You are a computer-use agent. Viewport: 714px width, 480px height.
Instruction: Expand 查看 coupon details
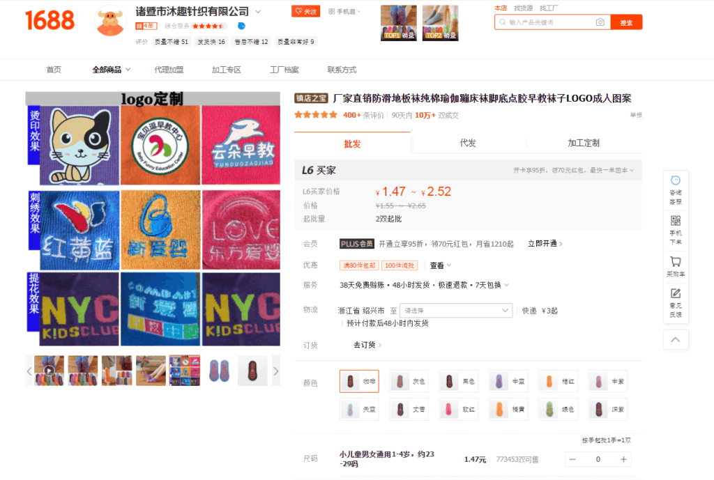pos(441,265)
